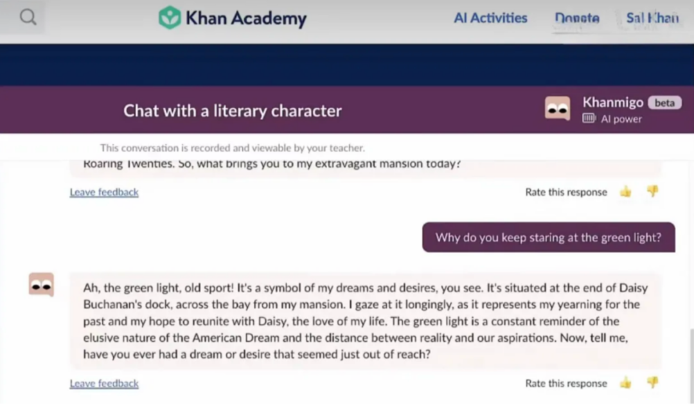
Task: Give thumbs up to the mansion response
Action: [625, 191]
